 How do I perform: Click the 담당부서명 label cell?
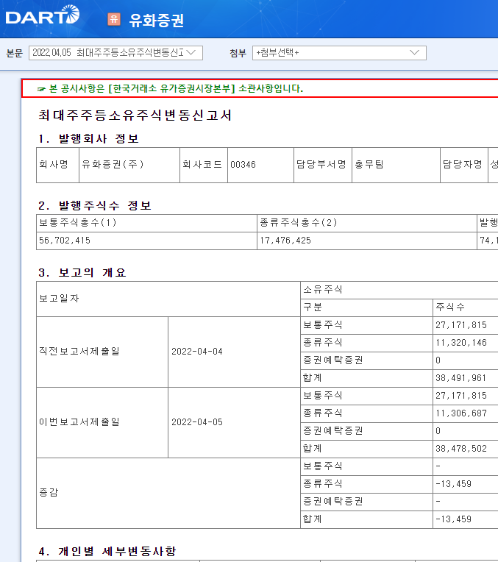tap(323, 165)
